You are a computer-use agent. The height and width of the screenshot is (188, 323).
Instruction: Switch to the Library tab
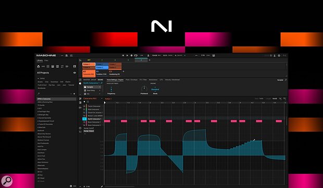coord(40,60)
